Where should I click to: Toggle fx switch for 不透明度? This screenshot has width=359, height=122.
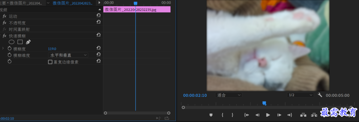tap(5, 23)
